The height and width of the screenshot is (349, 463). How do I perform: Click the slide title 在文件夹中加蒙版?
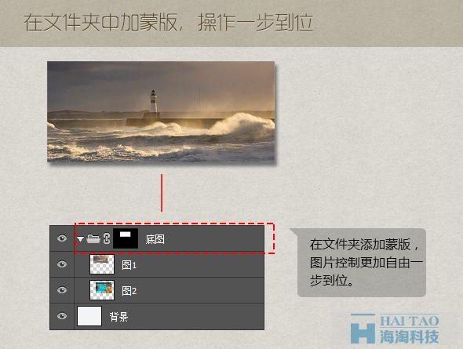point(100,23)
